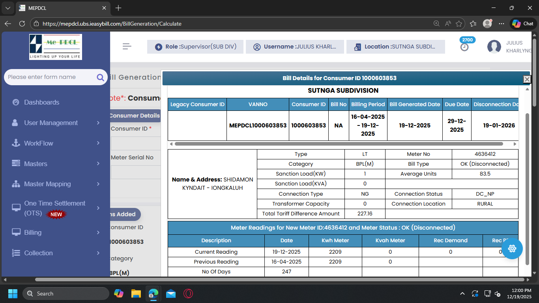Click the Me-PDCL logo

click(56, 47)
